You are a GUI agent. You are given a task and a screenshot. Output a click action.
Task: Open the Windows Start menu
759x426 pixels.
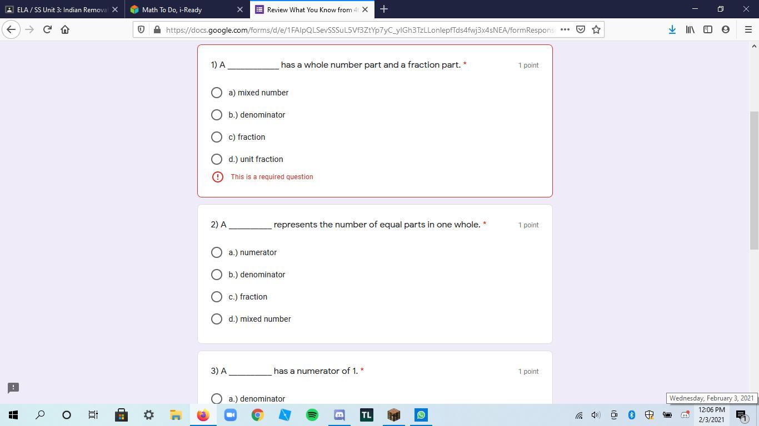(x=13, y=415)
